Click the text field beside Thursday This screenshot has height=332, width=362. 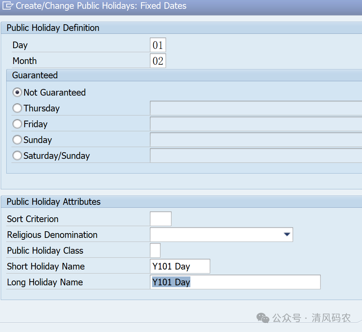pyautogui.click(x=256, y=108)
